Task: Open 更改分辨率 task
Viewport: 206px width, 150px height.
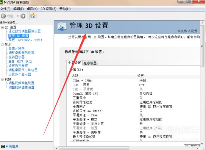Action: pos(16,49)
